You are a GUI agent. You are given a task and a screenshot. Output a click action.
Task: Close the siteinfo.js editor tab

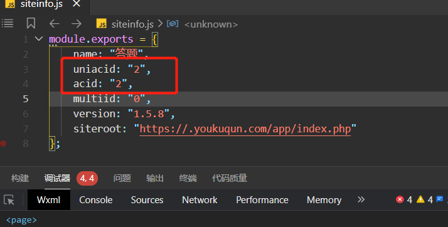tap(77, 4)
